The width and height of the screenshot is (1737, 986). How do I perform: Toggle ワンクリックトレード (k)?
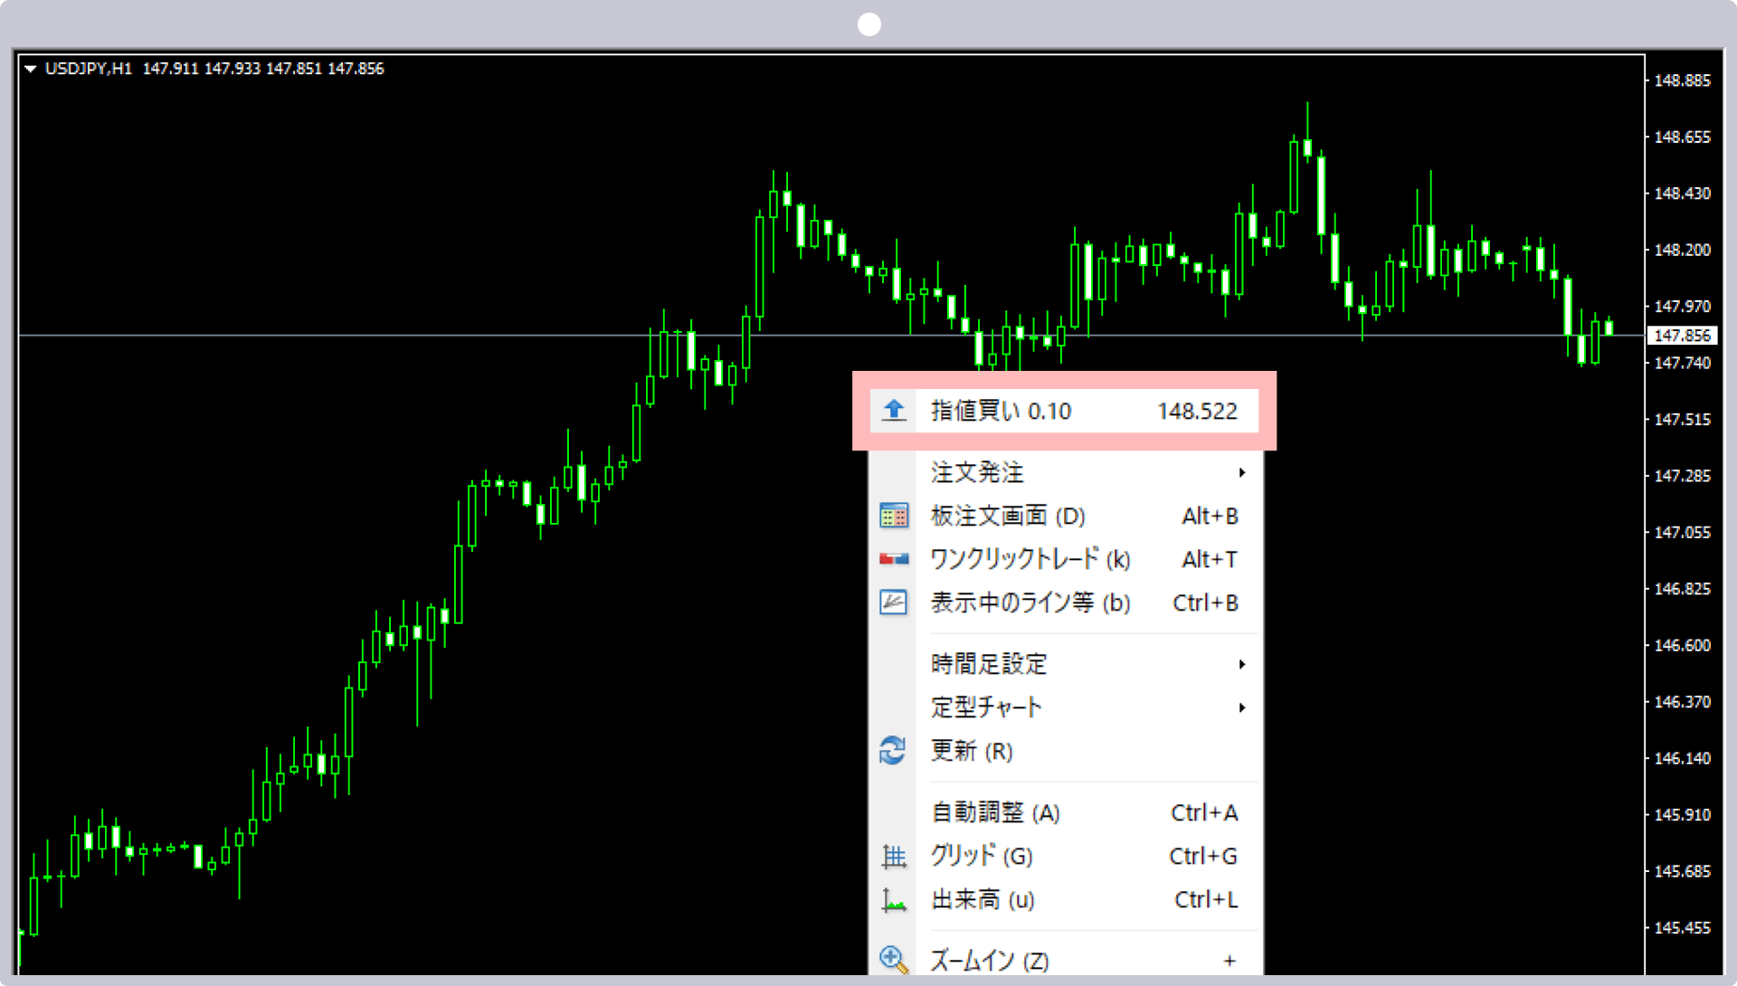pos(1064,559)
